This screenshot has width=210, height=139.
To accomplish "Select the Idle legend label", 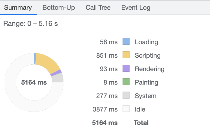I will click(140, 109).
